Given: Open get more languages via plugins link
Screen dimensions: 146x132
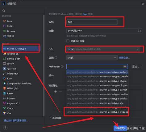Looking at the screenshot, I should click(x=16, y=121).
